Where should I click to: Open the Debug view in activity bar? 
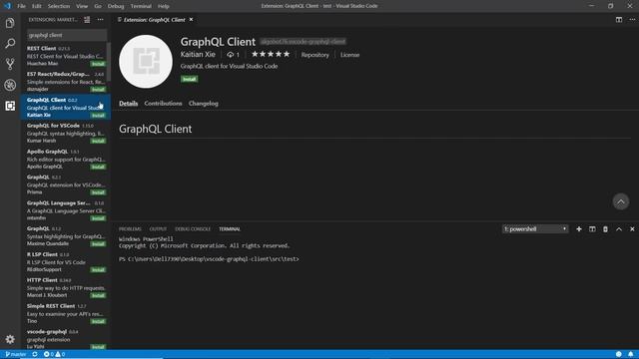(x=10, y=85)
